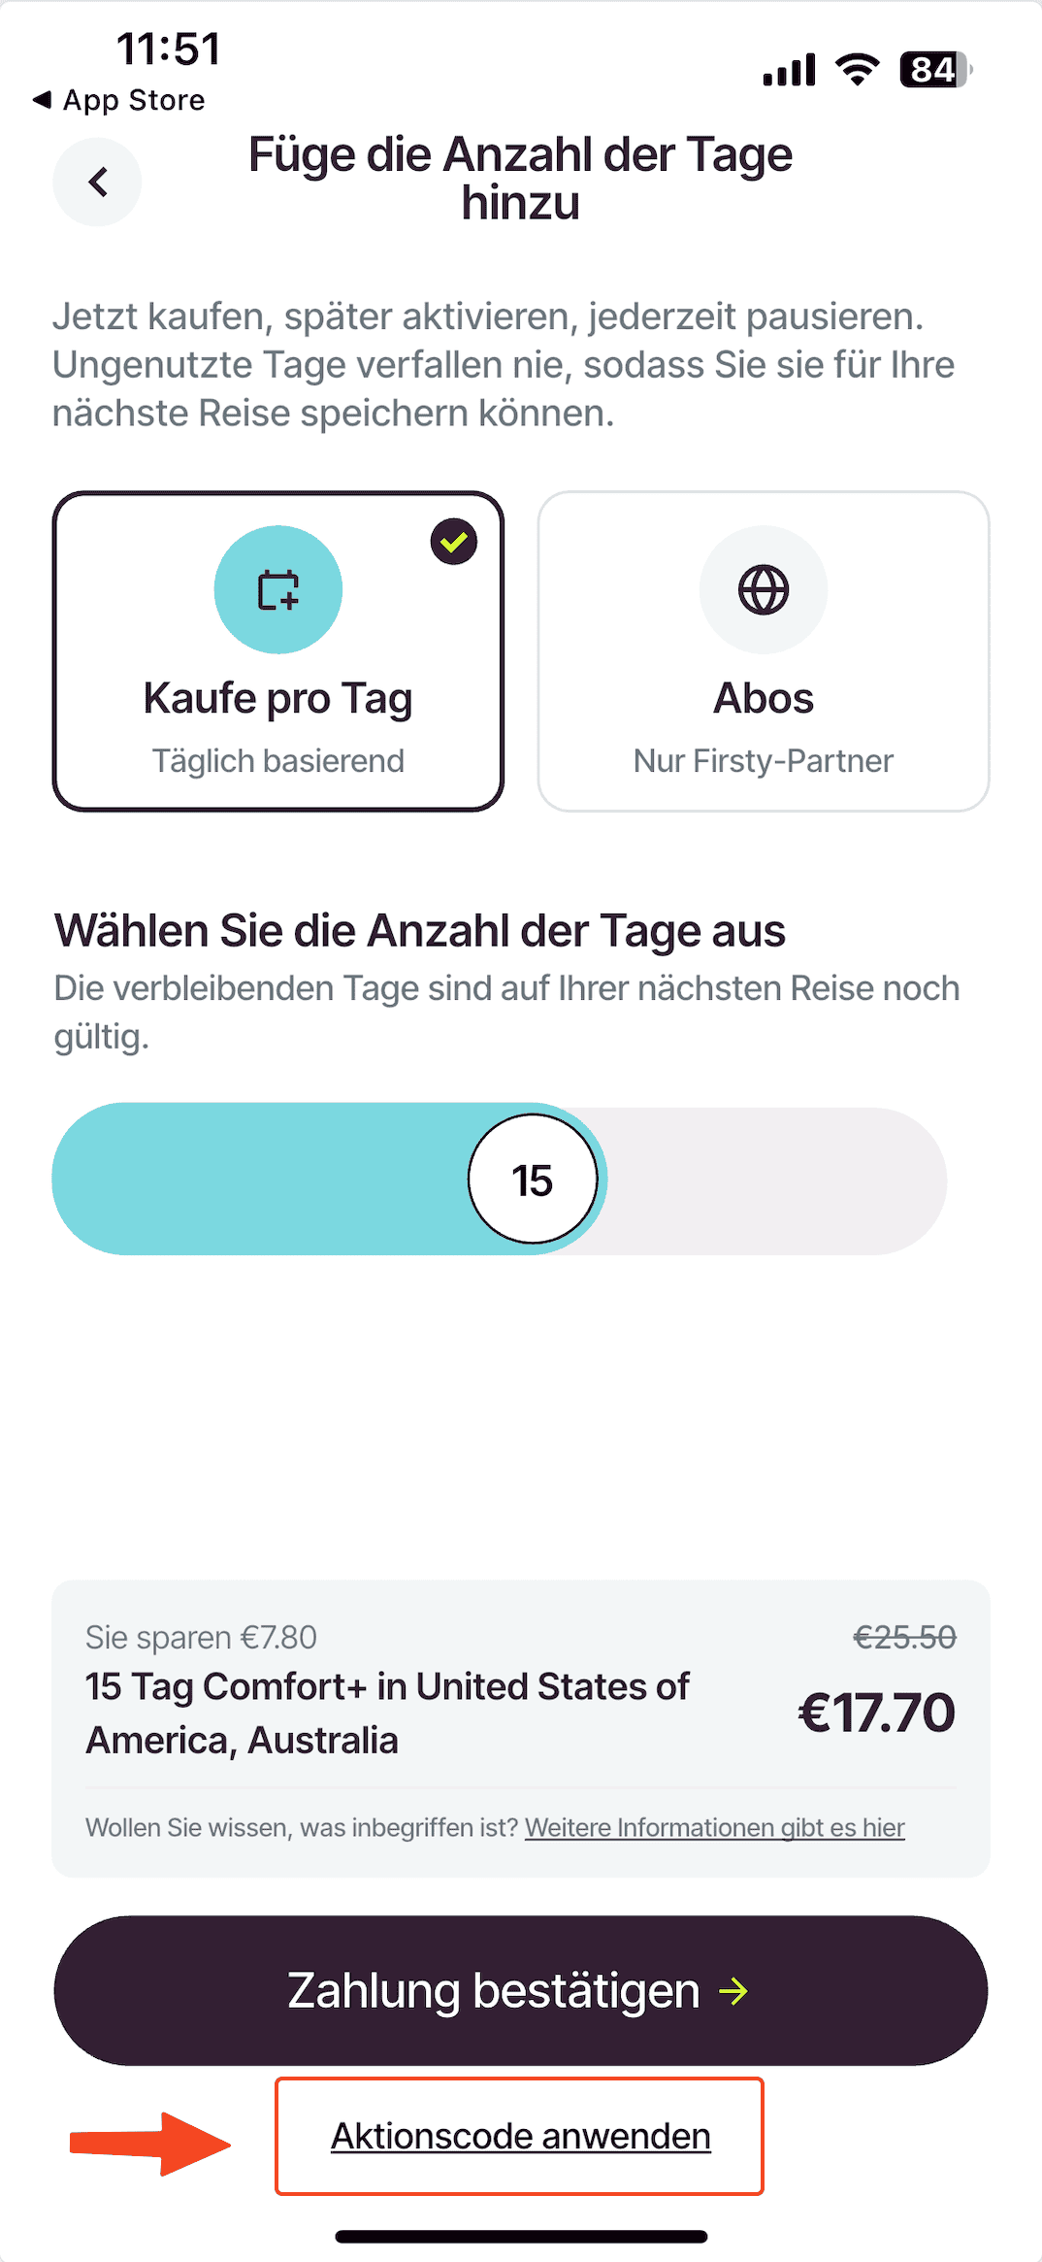Tap the back chevron button

(97, 183)
